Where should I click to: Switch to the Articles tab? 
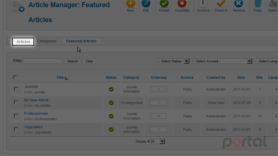click(x=23, y=41)
